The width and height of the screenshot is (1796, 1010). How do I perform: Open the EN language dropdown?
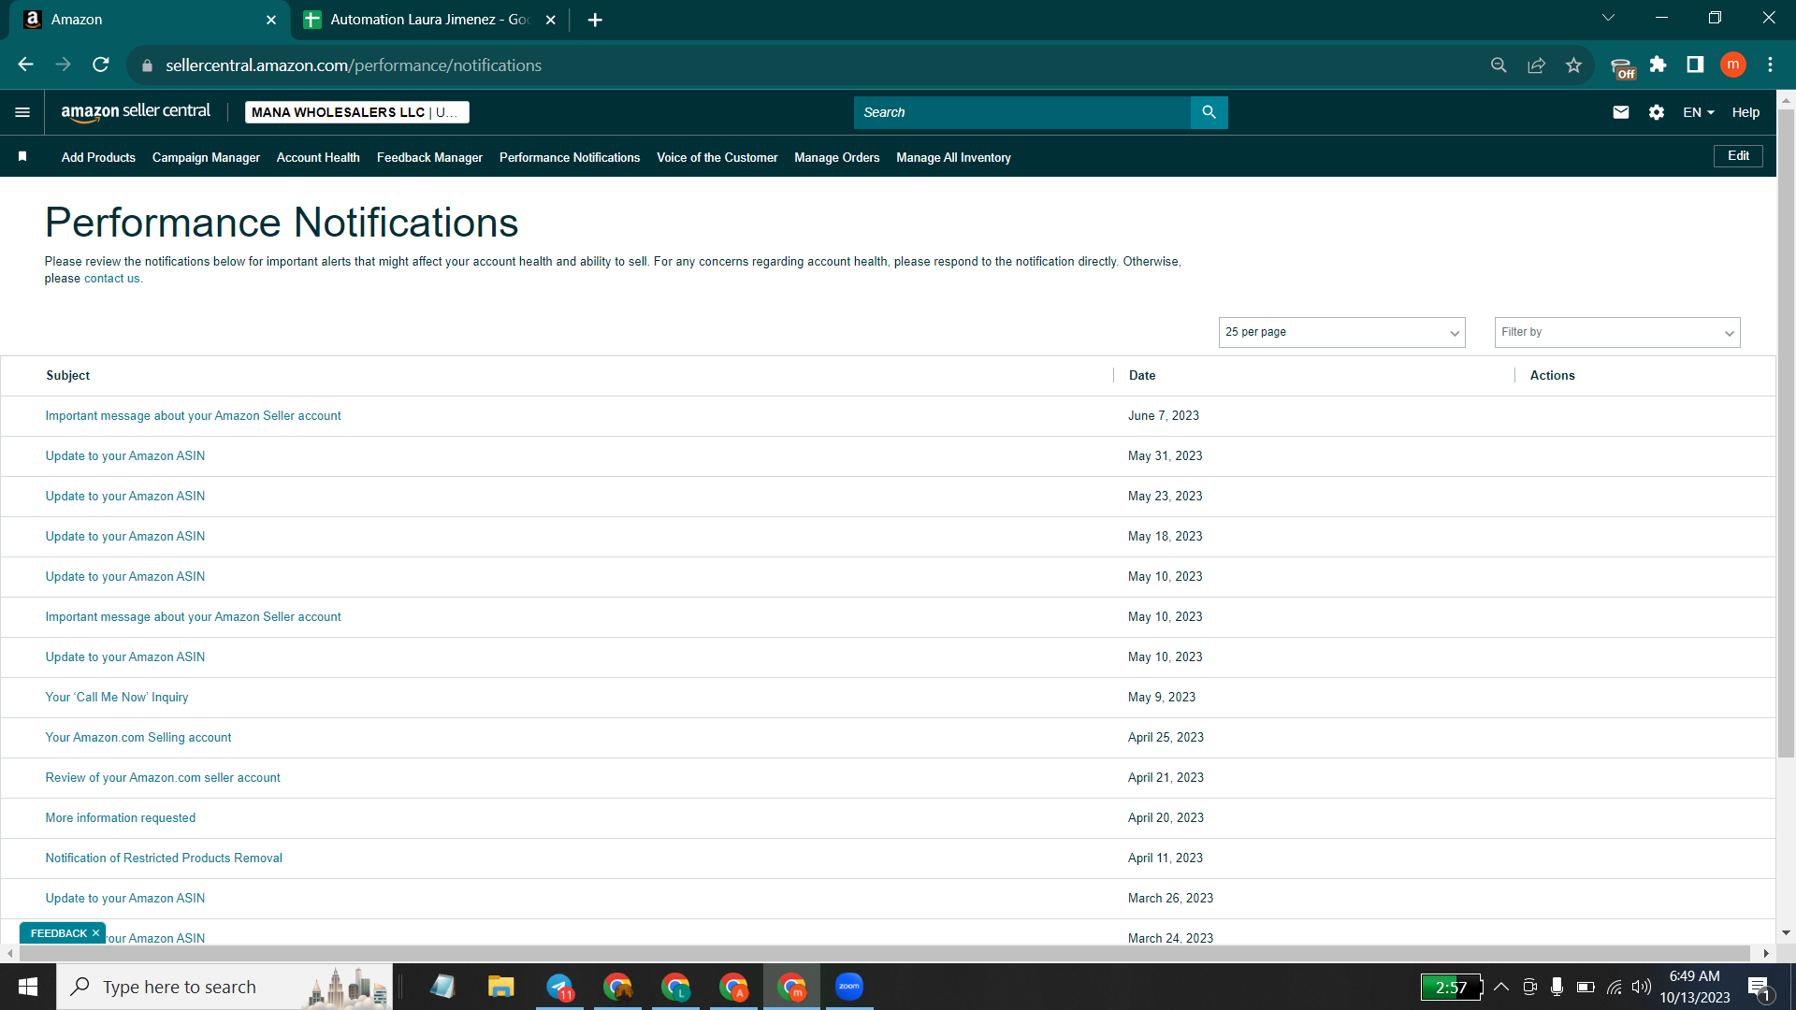(1699, 112)
